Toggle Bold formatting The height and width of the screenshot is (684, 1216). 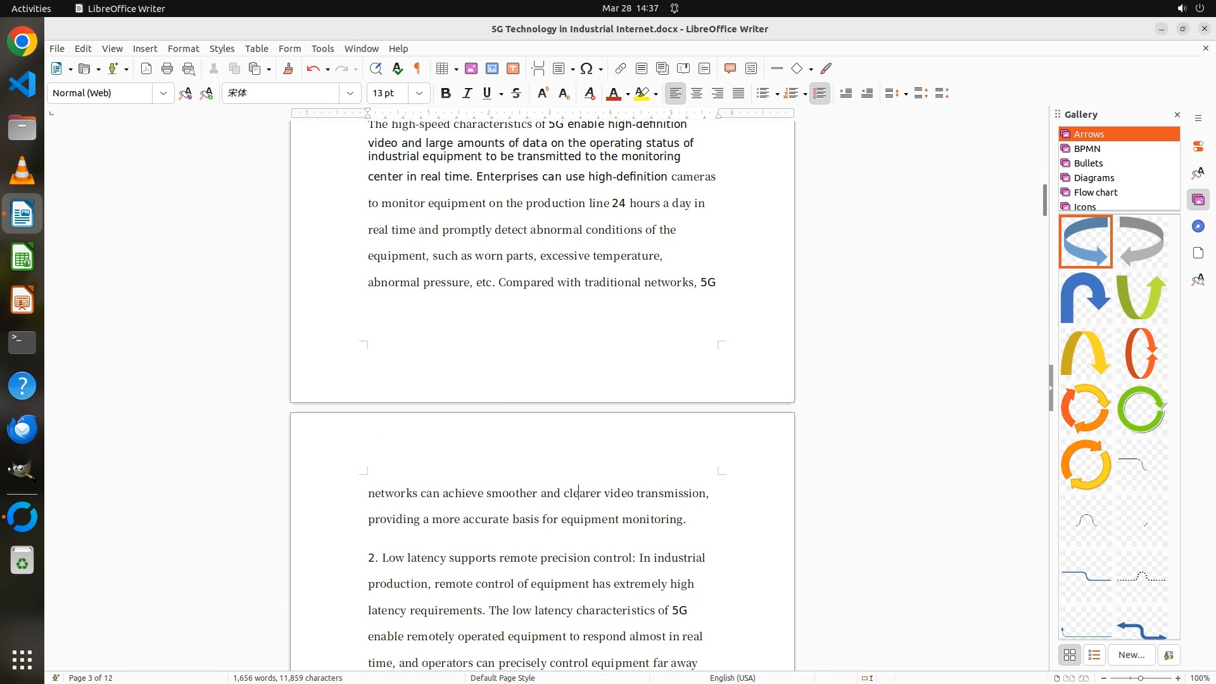tap(446, 93)
